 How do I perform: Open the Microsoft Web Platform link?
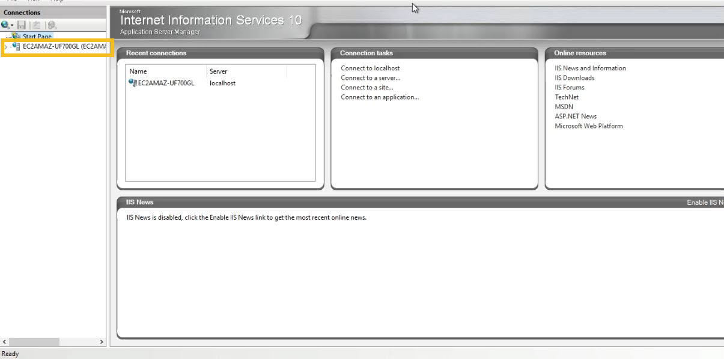click(x=589, y=126)
